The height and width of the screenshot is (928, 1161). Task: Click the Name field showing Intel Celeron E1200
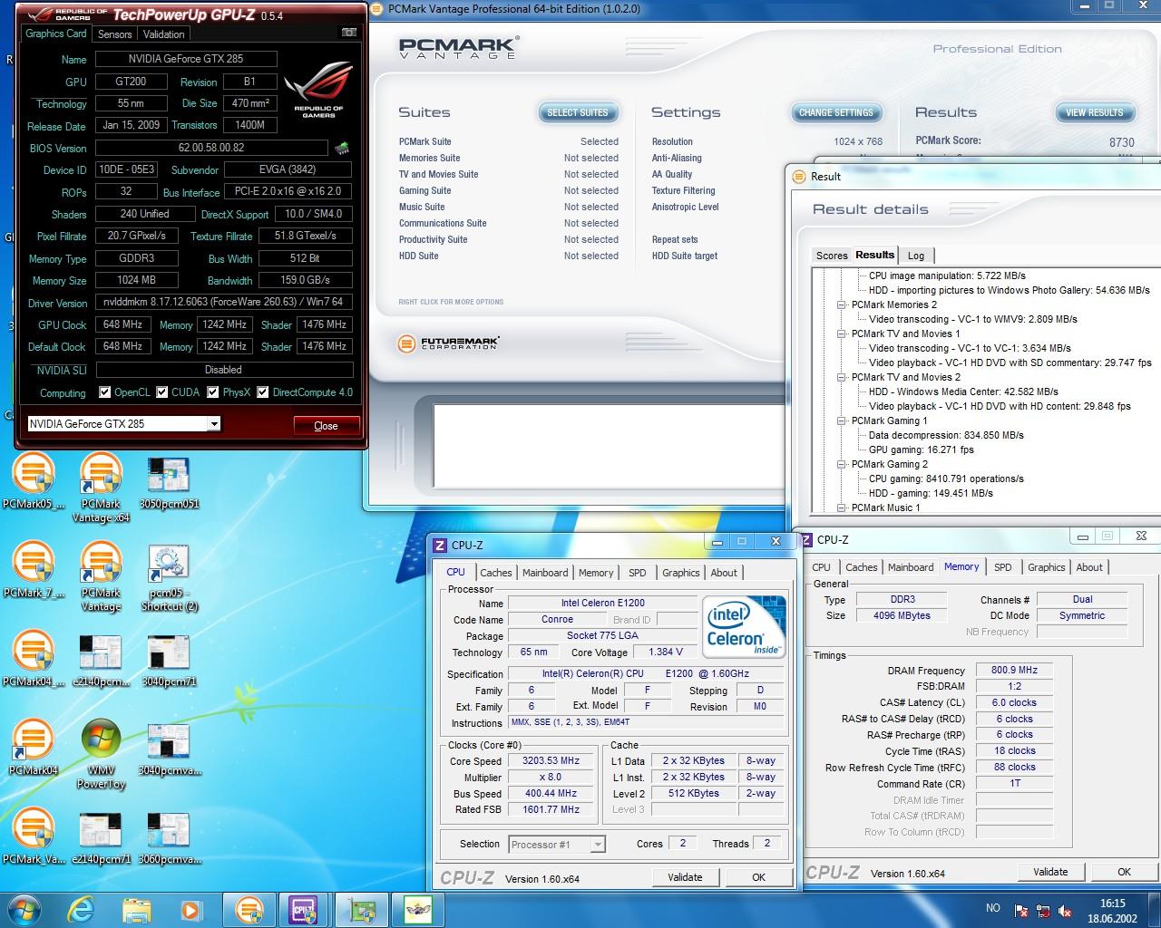pos(602,603)
